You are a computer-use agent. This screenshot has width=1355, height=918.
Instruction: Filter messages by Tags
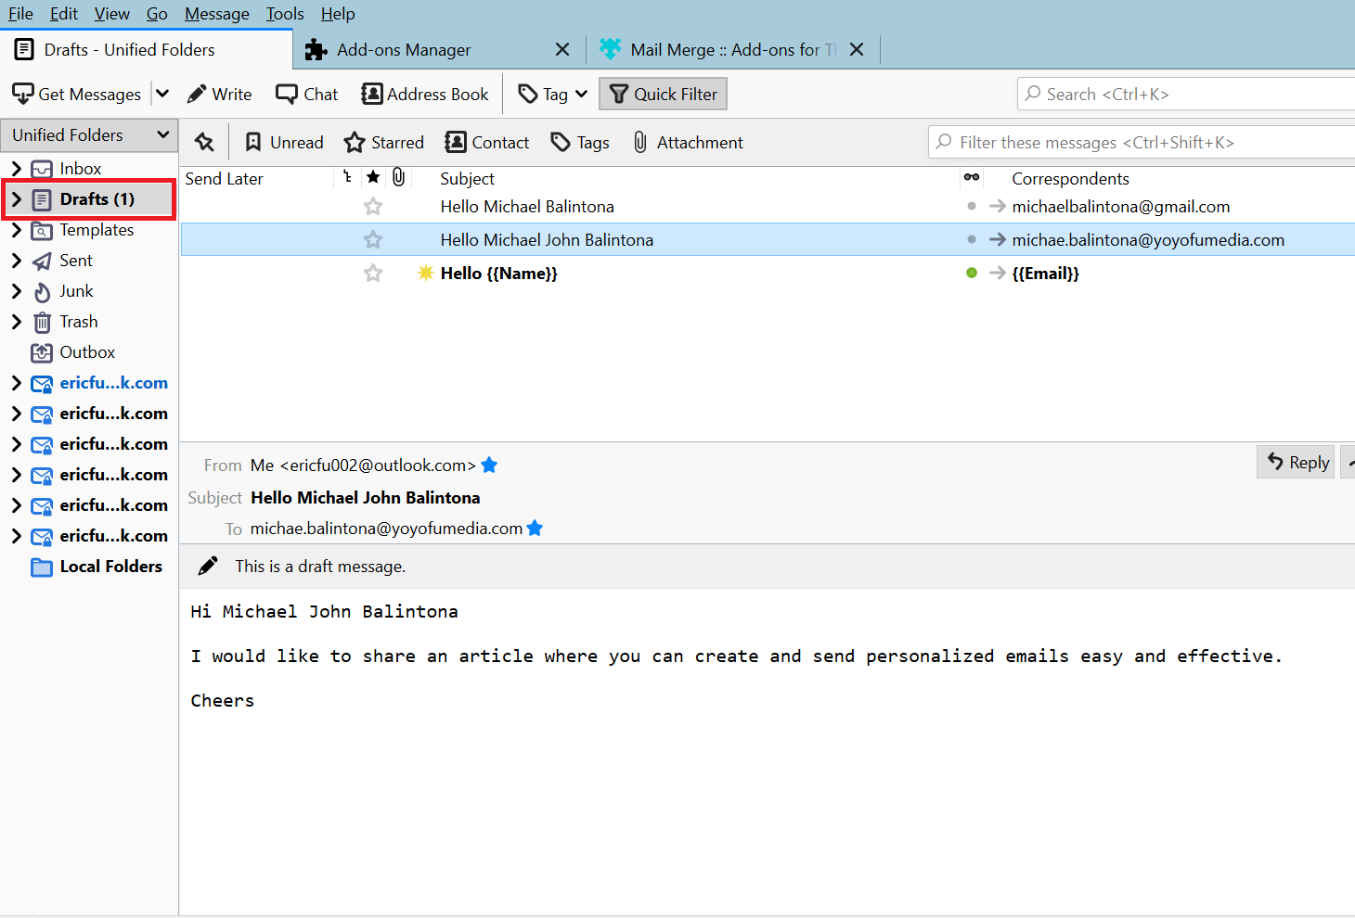[579, 141]
